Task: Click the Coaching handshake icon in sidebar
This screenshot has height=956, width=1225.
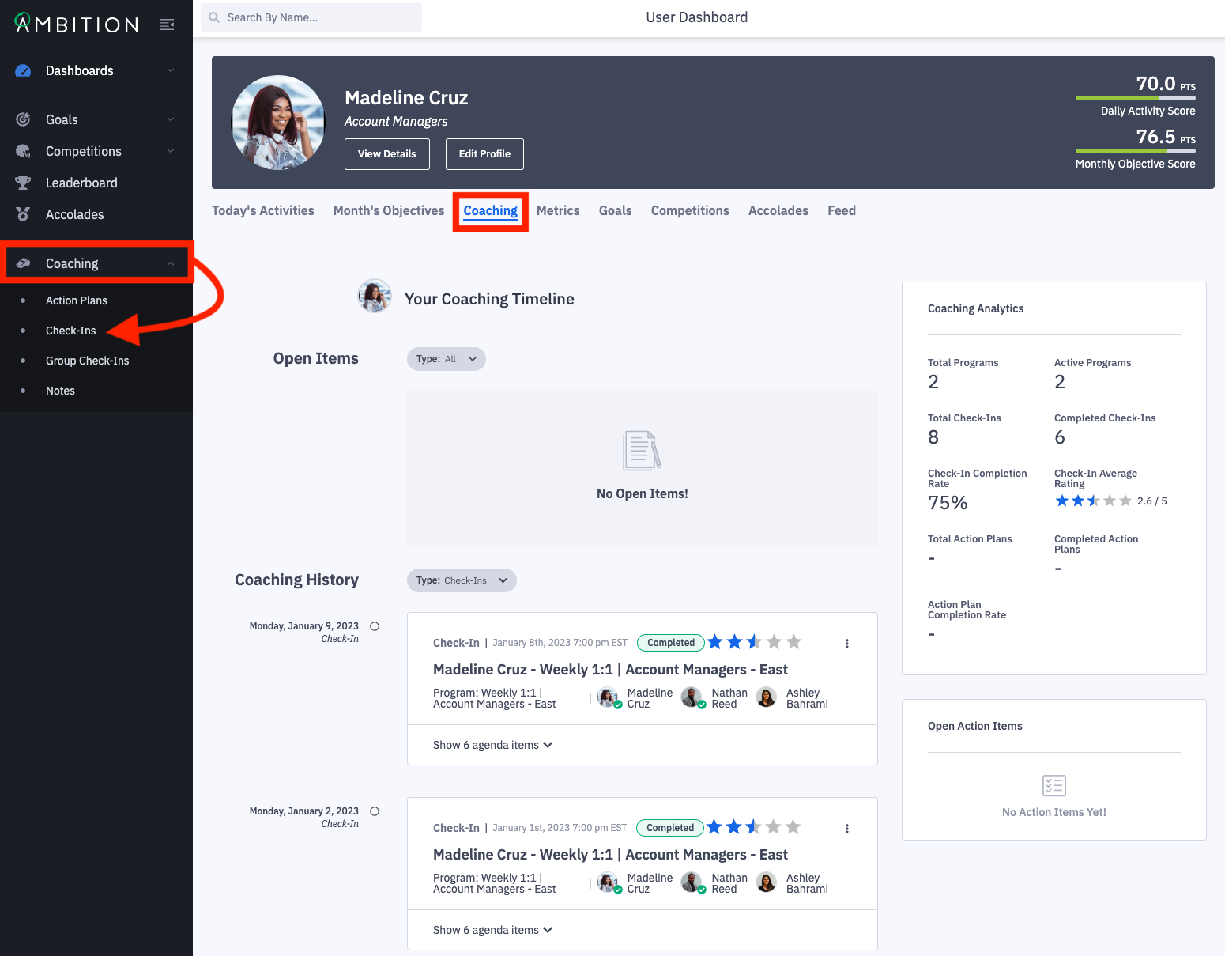Action: point(23,263)
